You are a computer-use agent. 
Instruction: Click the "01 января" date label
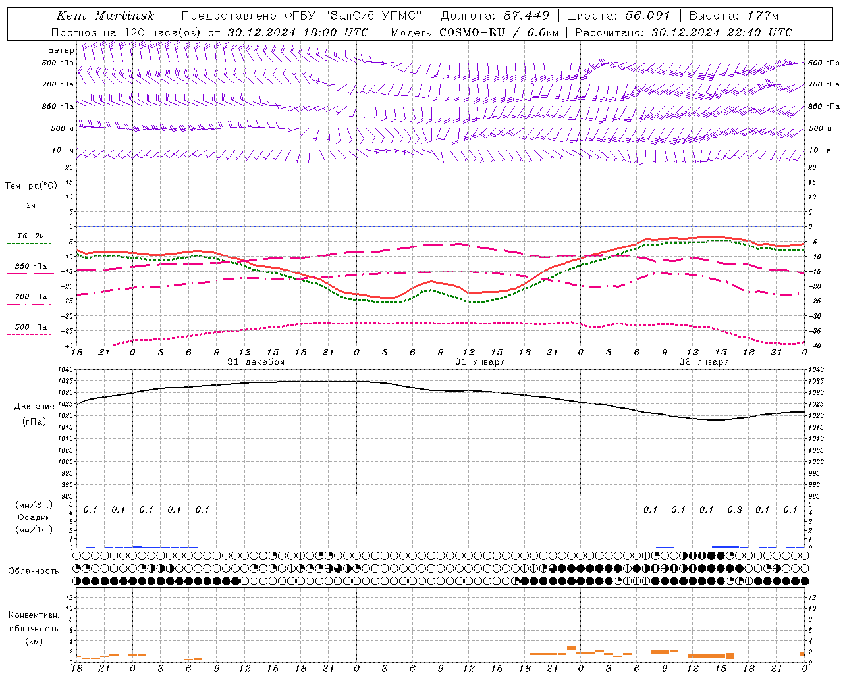click(480, 362)
